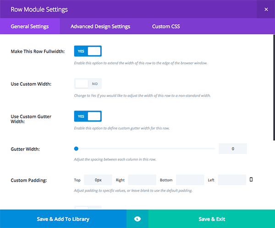Click the Gutter Width slider handle
The width and height of the screenshot is (275, 228).
(76, 149)
